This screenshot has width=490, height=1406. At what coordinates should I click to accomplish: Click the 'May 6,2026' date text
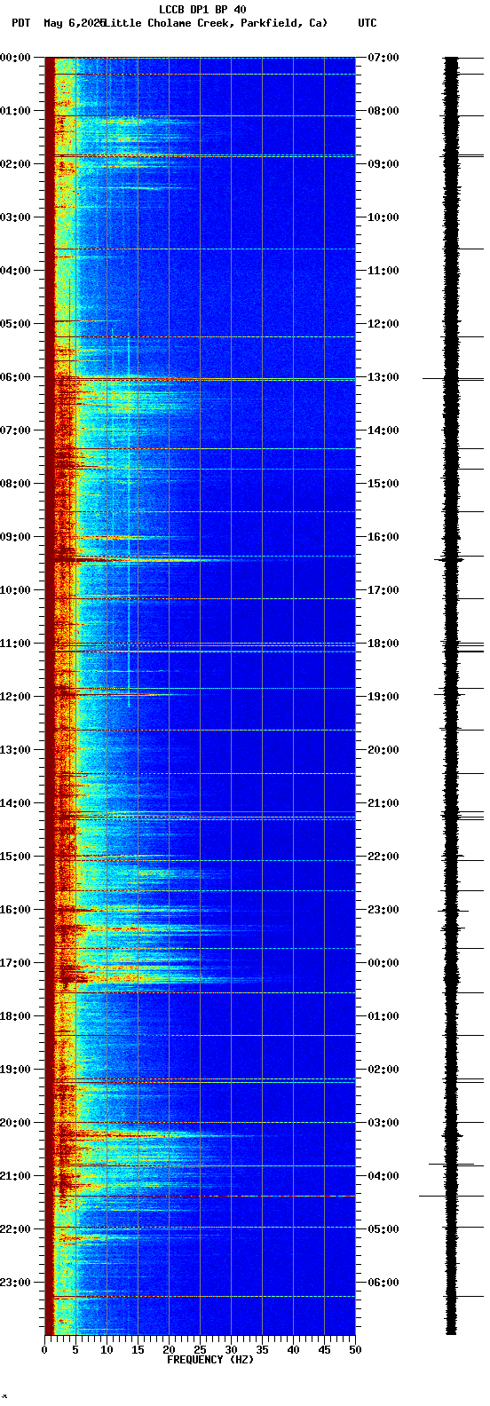tap(75, 23)
